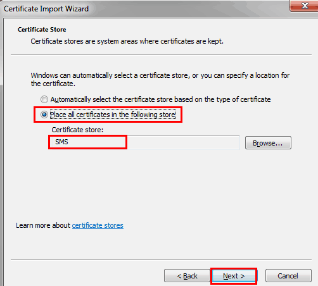Click the 'Learn more about' text

tap(43, 225)
